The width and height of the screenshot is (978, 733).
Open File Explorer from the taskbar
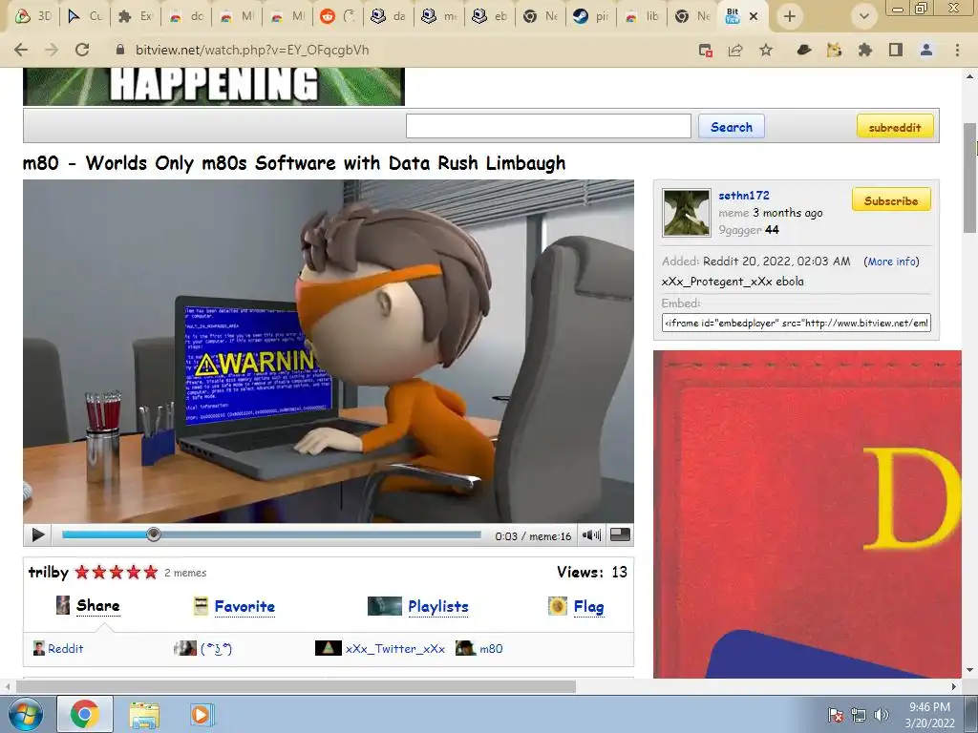pos(144,715)
